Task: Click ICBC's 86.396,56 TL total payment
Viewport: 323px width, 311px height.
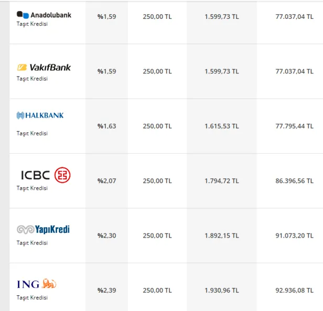Action: click(x=294, y=181)
